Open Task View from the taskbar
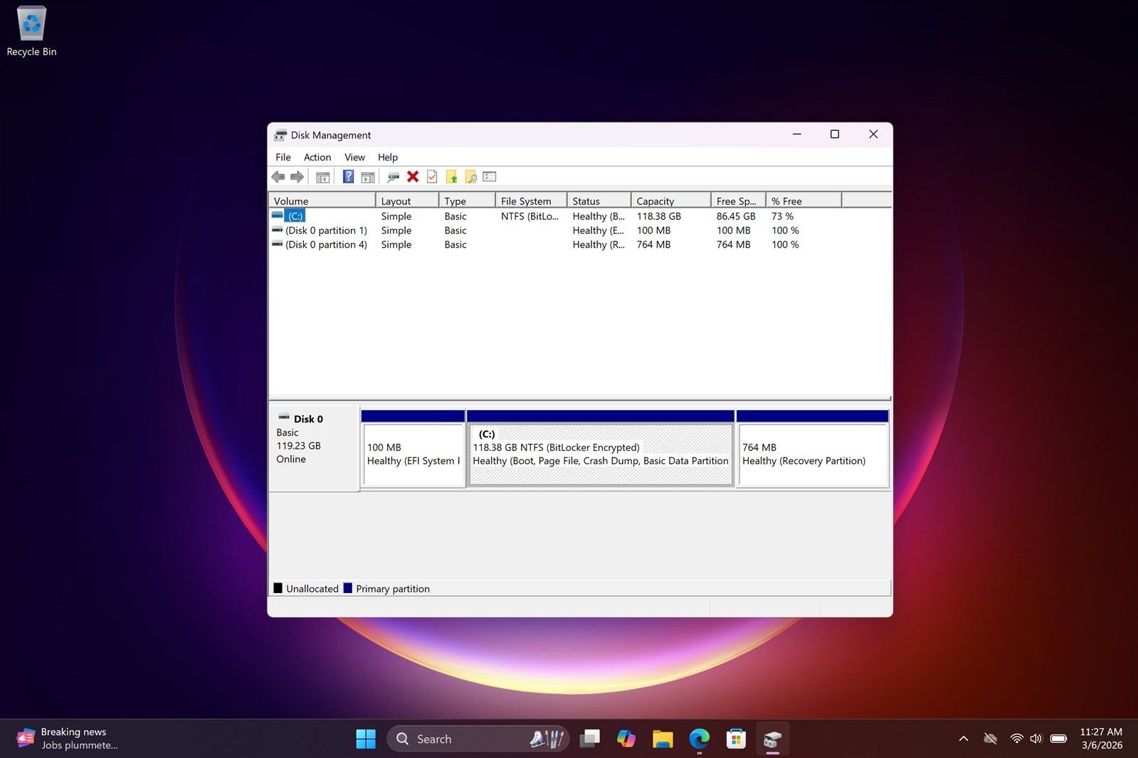The image size is (1138, 758). (x=589, y=739)
